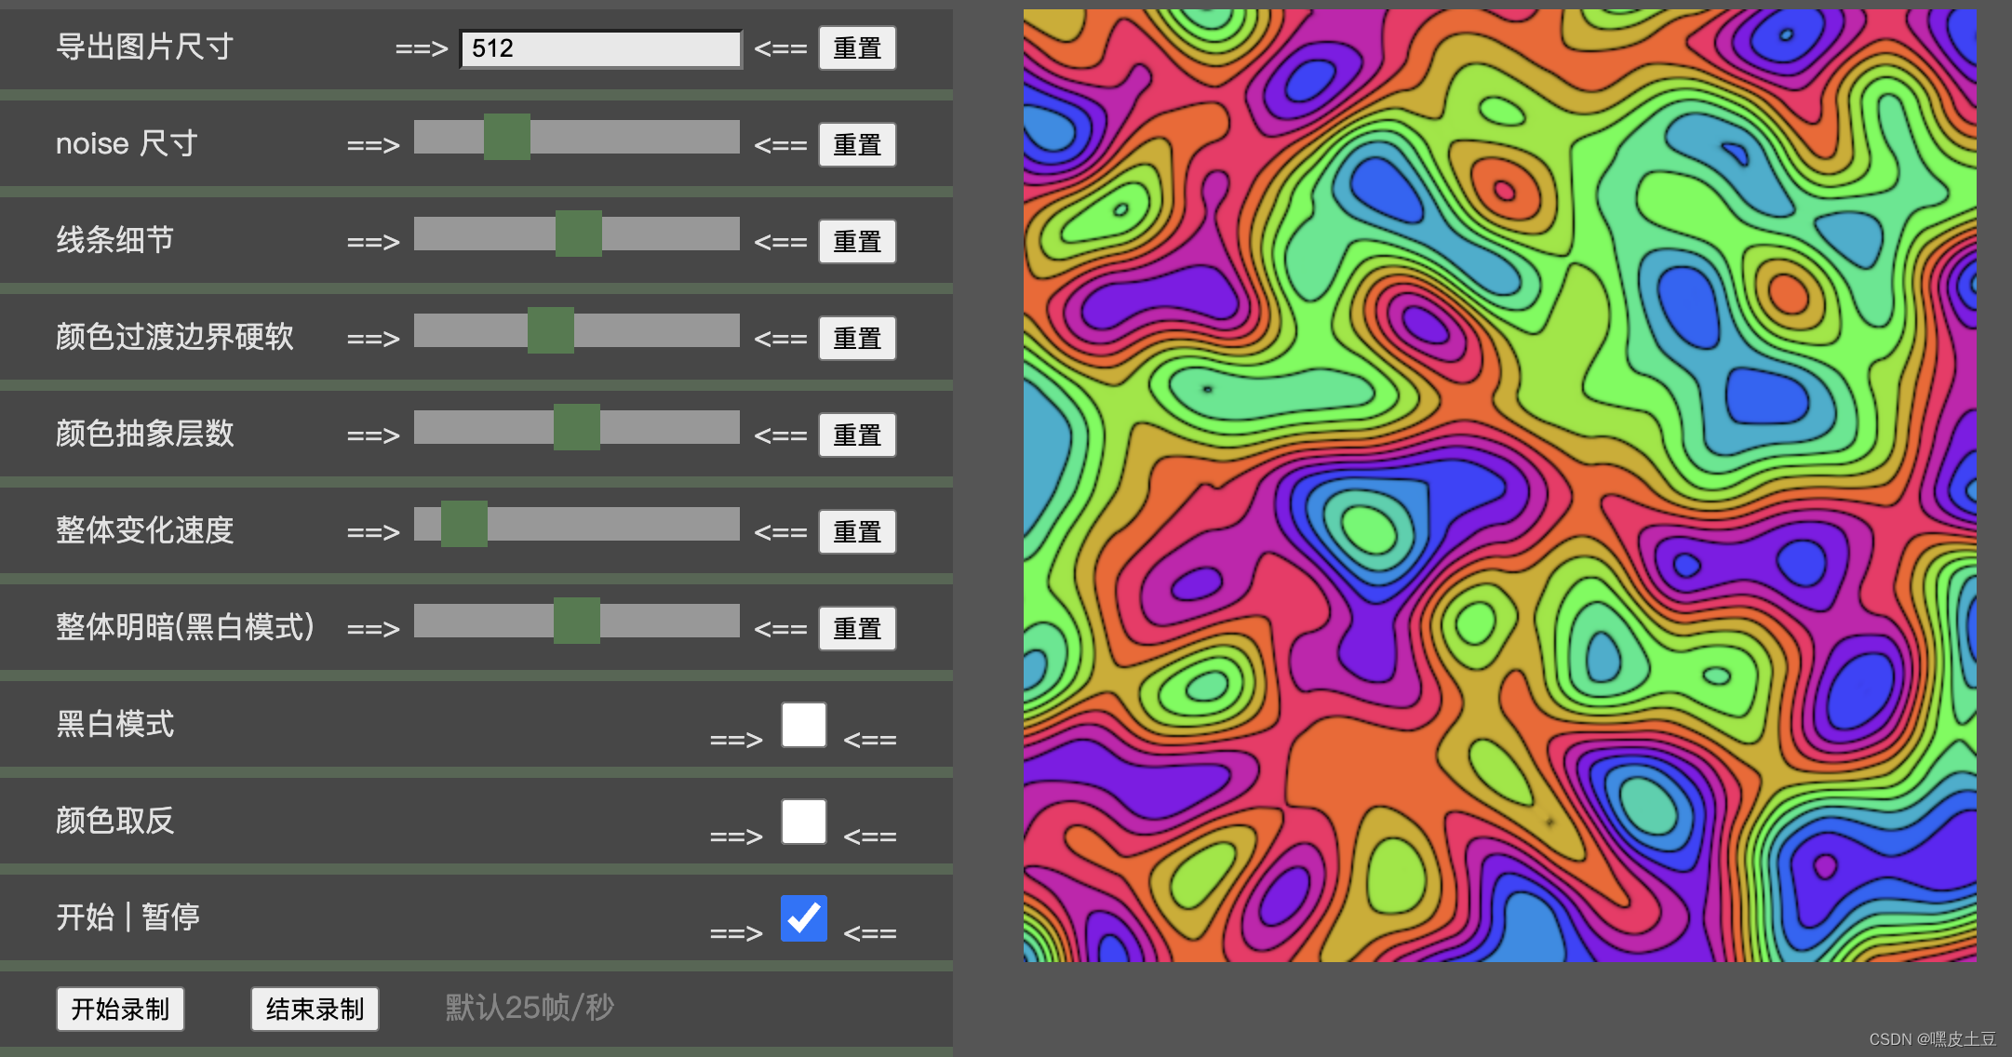Viewport: 2012px width, 1057px height.
Task: Uncheck the 开始 | 暂停 checkbox
Action: pyautogui.click(x=804, y=918)
